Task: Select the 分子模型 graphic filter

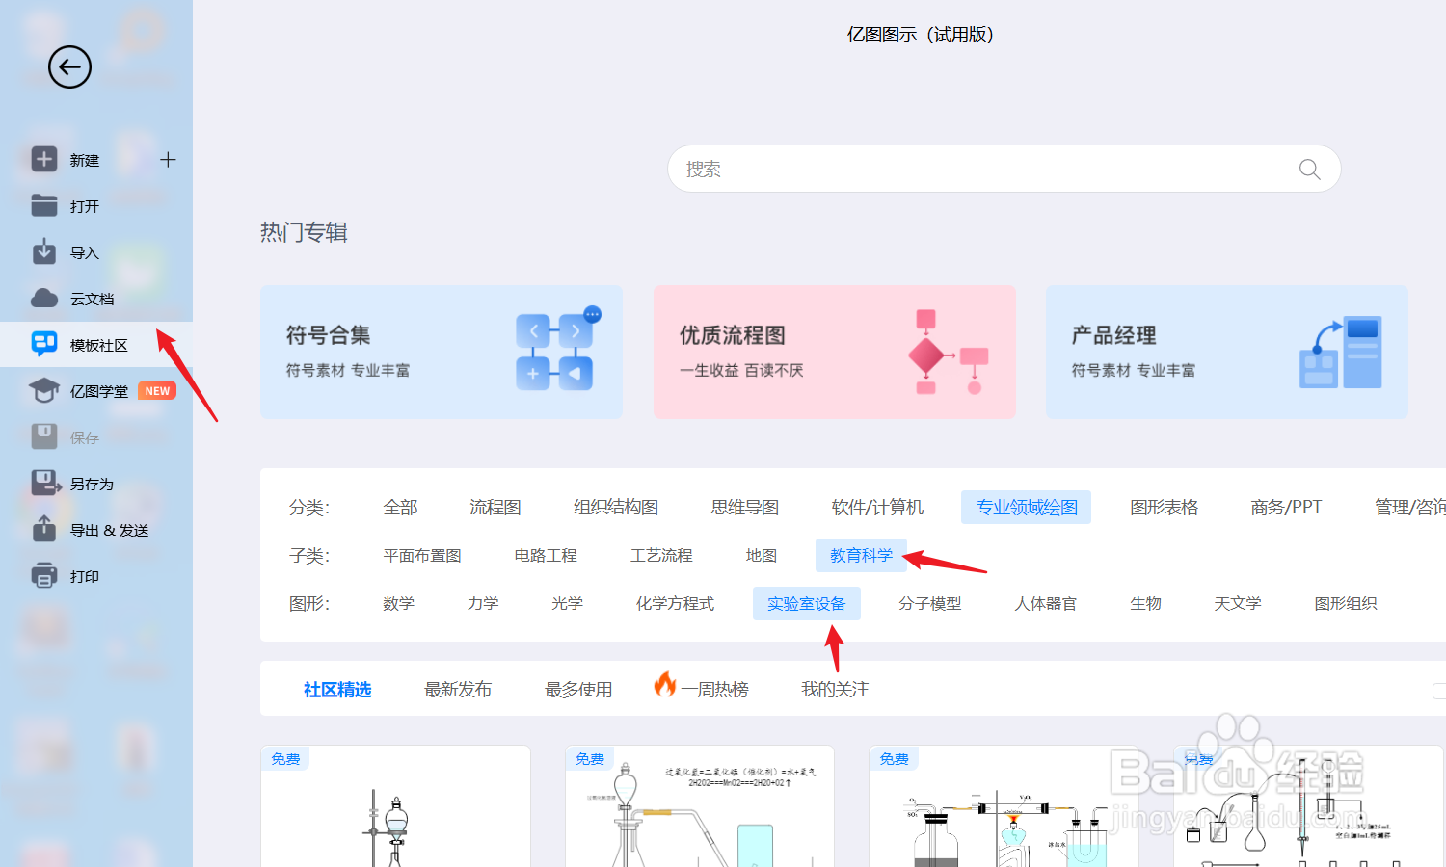Action: [928, 603]
